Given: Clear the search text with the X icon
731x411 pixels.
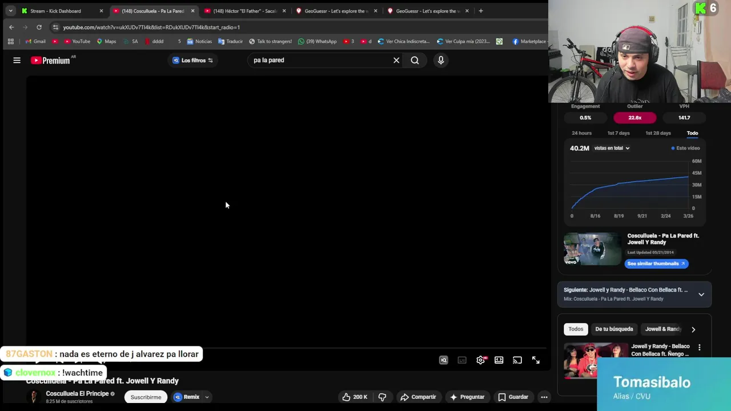Looking at the screenshot, I should pos(396,60).
